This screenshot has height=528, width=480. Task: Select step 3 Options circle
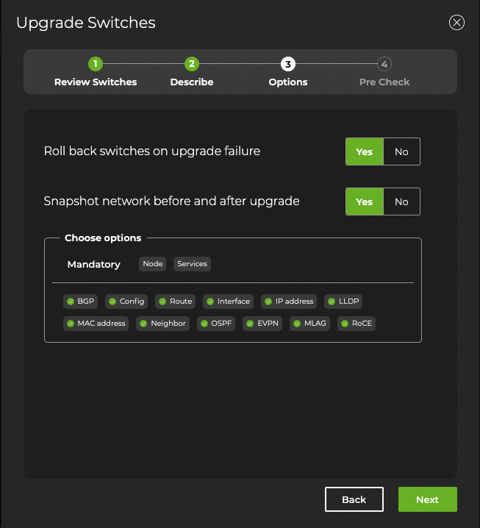coord(288,65)
